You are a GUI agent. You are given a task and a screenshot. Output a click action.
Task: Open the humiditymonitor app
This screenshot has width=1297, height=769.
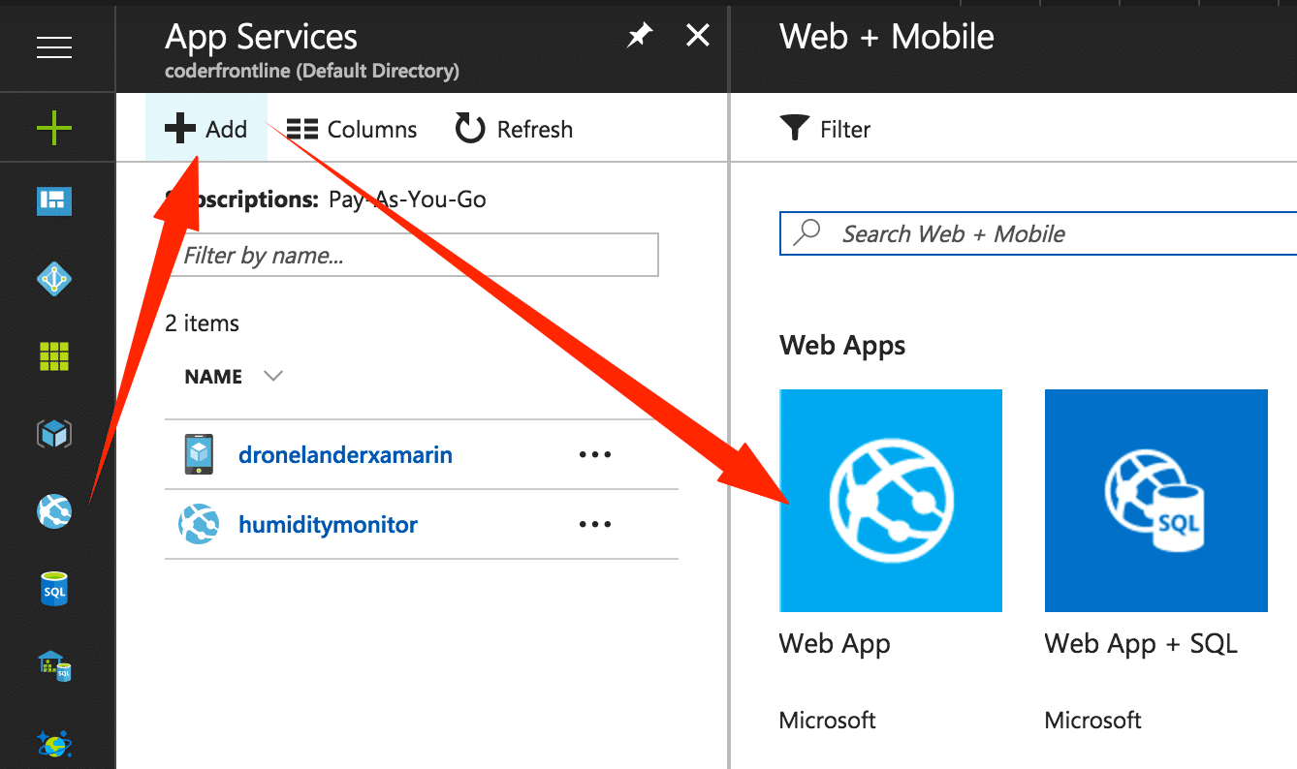(328, 525)
